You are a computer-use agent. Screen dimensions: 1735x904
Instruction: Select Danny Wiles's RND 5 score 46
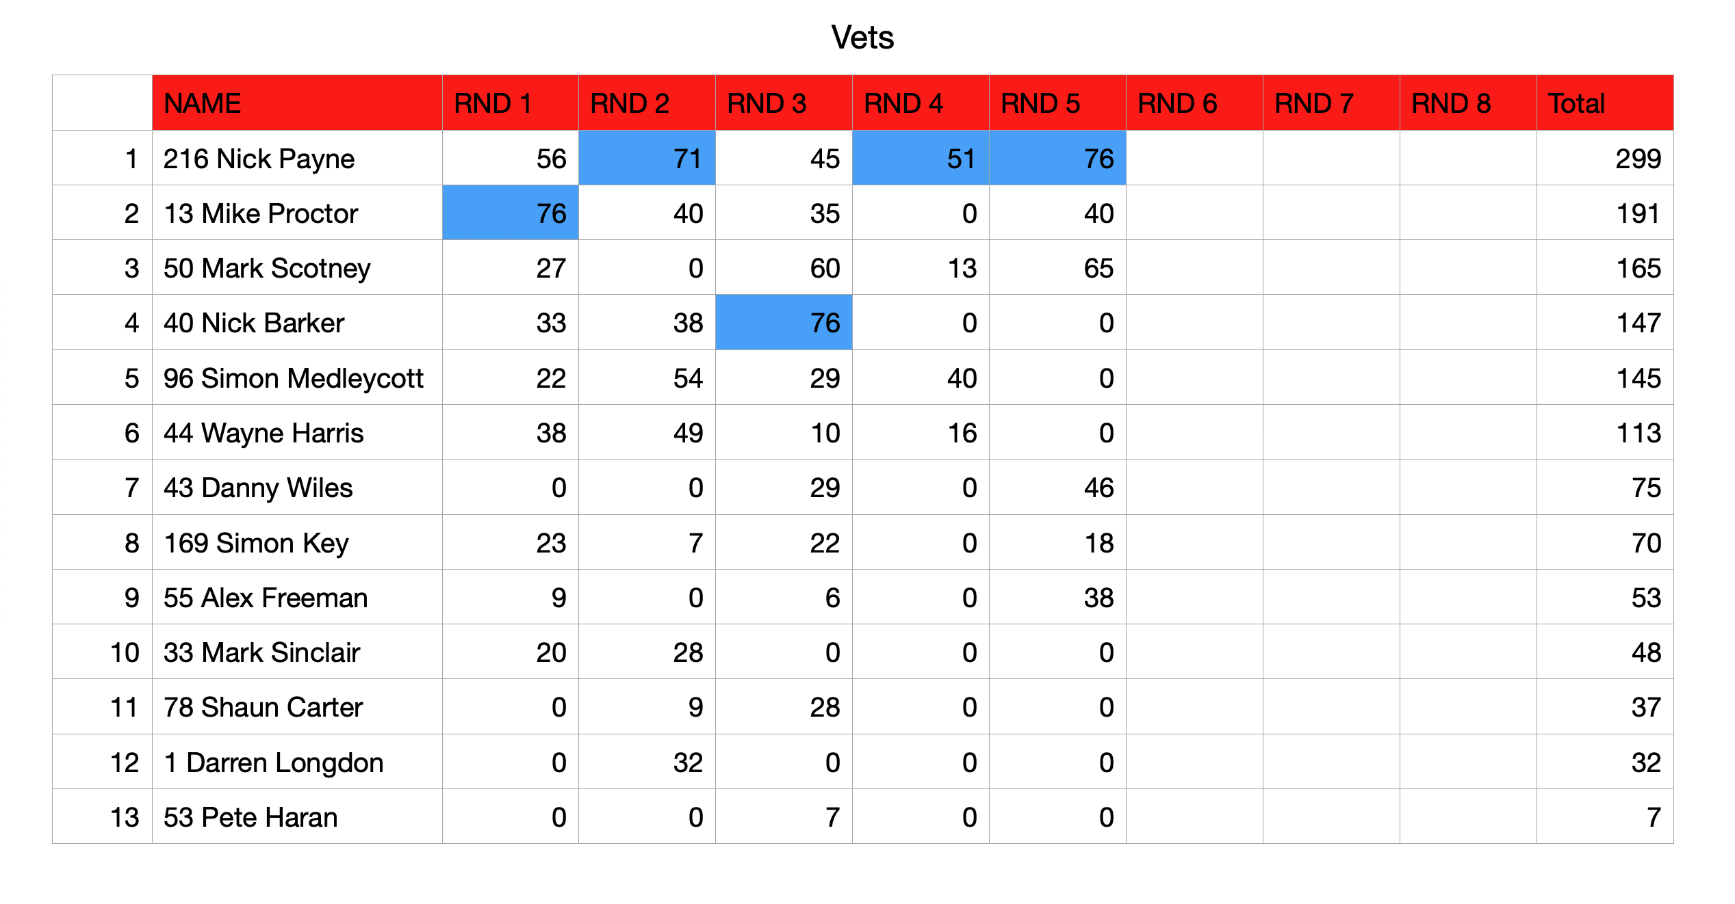click(1057, 487)
